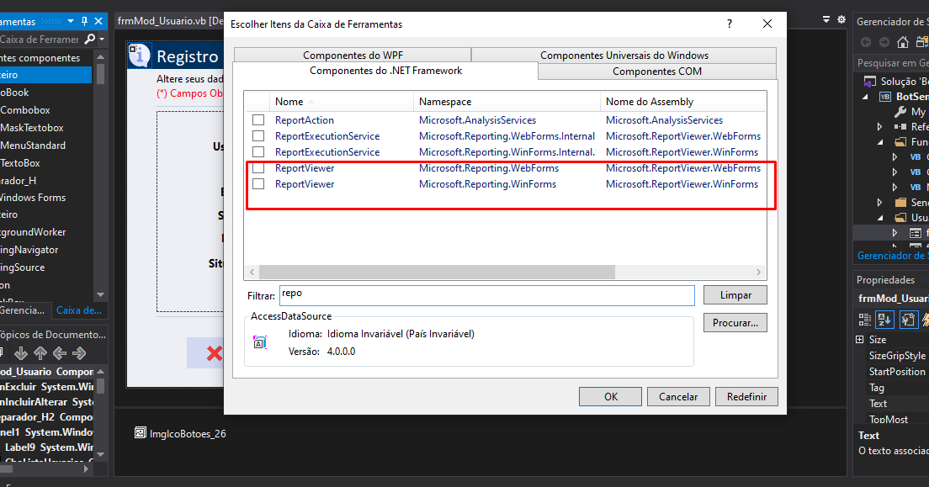Click move down arrow in document outline
Viewport: 929px width, 487px height.
point(21,353)
